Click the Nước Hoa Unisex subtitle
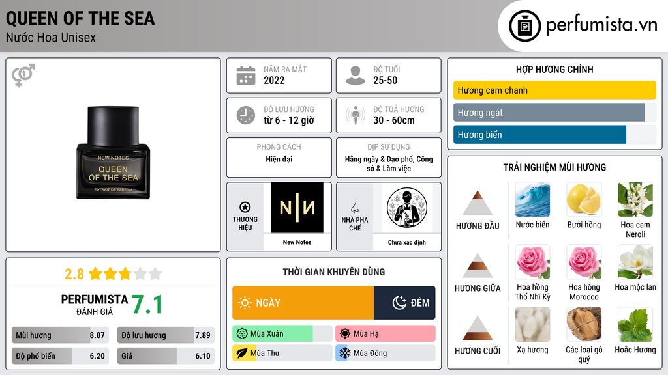Screen dimensions: 668x375 51,37
